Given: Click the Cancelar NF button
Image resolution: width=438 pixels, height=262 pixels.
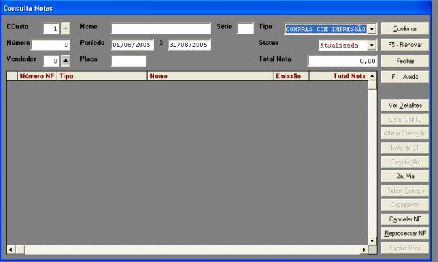Looking at the screenshot, I should 405,219.
